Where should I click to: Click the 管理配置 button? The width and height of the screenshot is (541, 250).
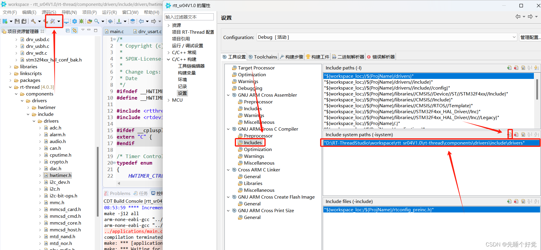click(530, 37)
